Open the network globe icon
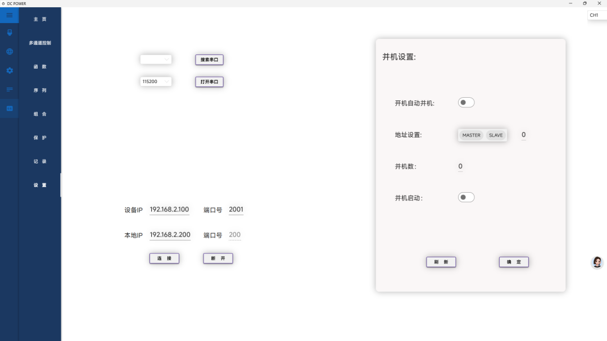The image size is (607, 341). pyautogui.click(x=9, y=52)
